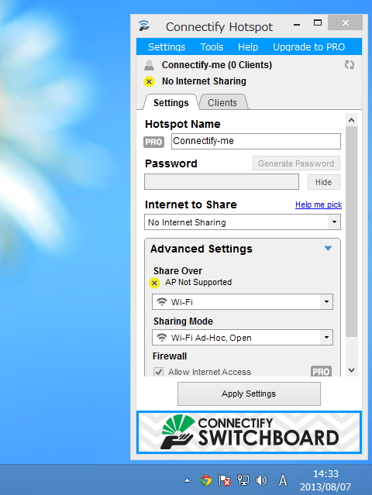Open the Settings menu in the blue bar
This screenshot has height=495, width=372.
[167, 47]
